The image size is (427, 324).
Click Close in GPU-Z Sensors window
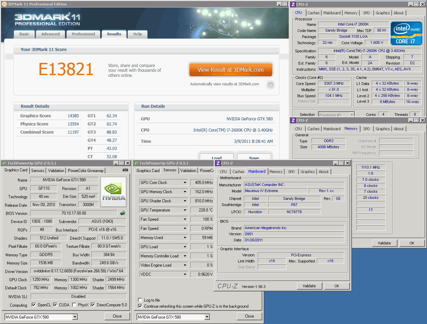pos(249,316)
